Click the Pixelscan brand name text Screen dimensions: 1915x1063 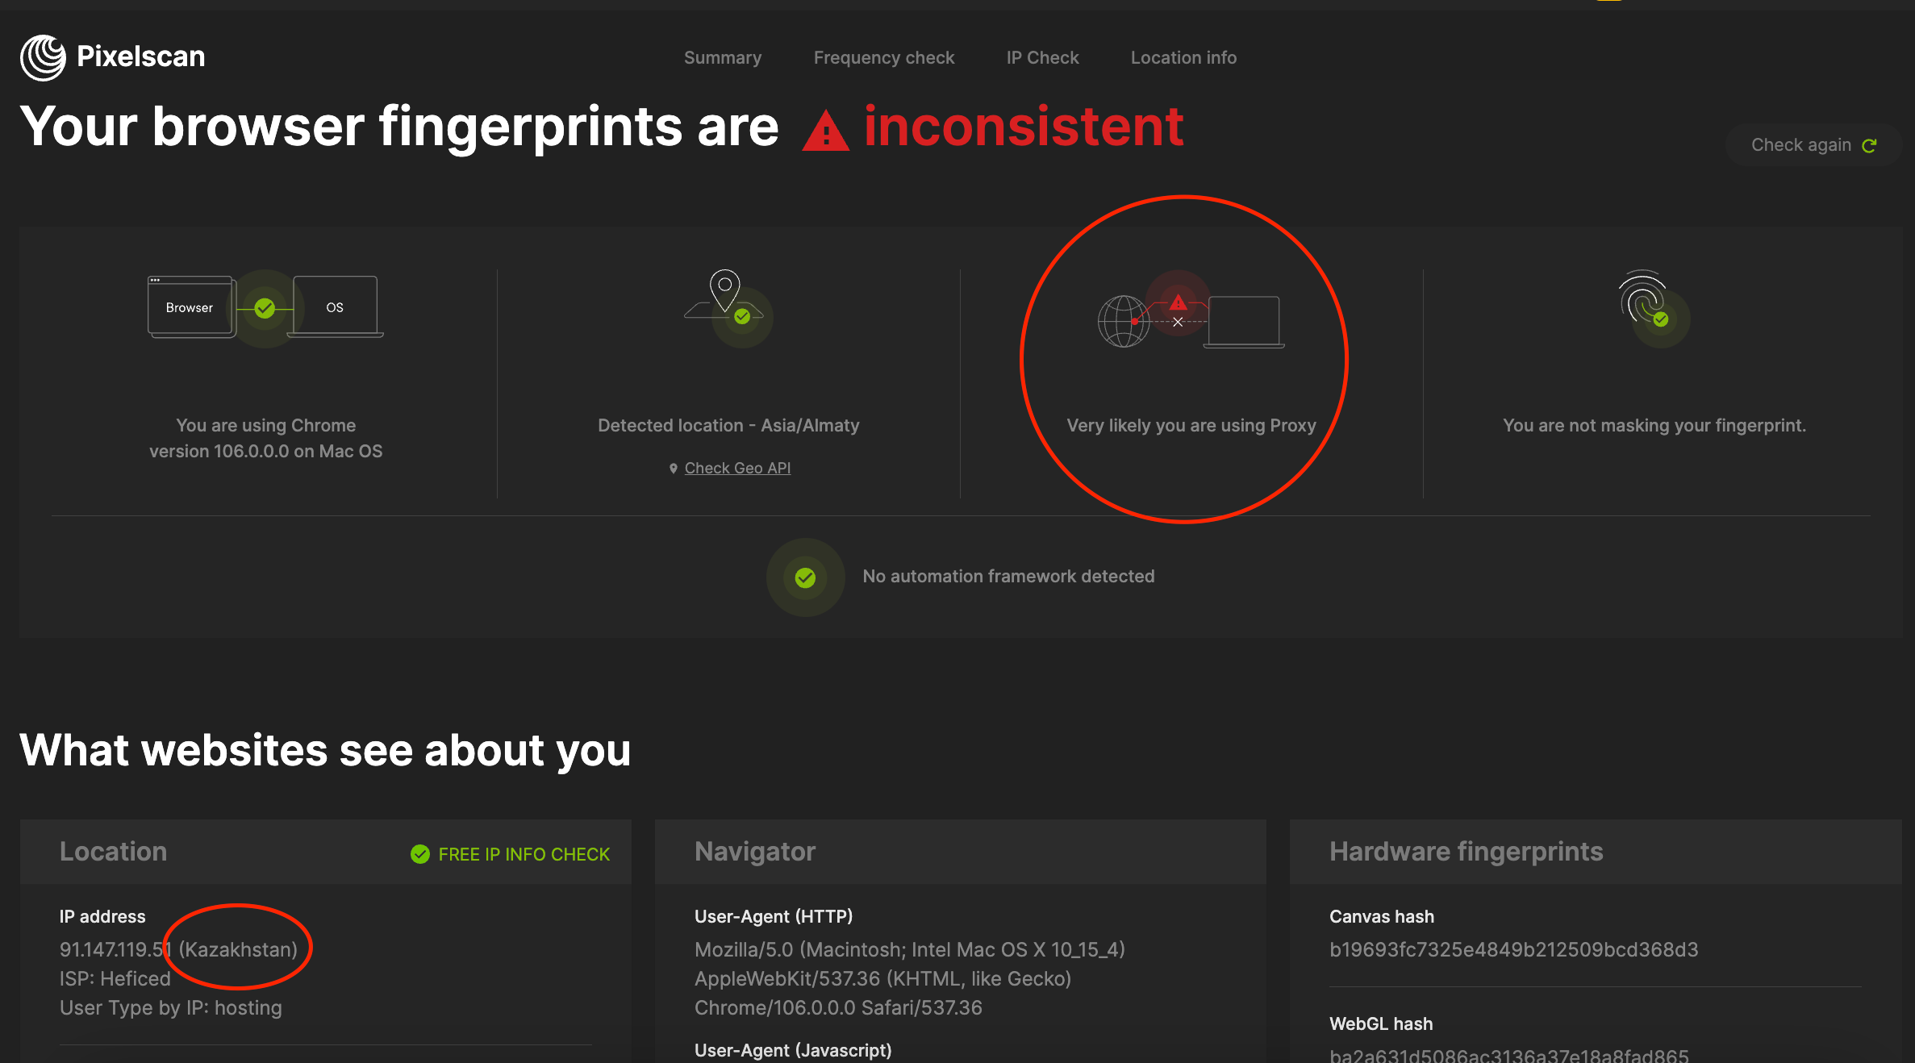pos(140,56)
